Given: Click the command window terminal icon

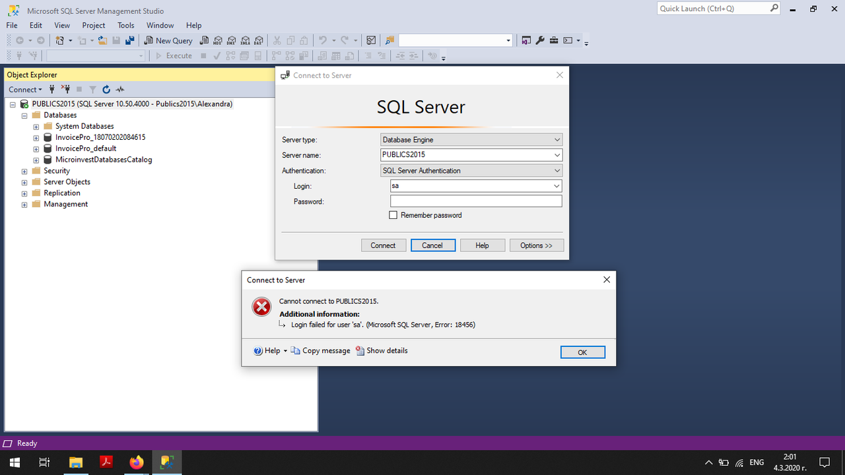Looking at the screenshot, I should [568, 40].
